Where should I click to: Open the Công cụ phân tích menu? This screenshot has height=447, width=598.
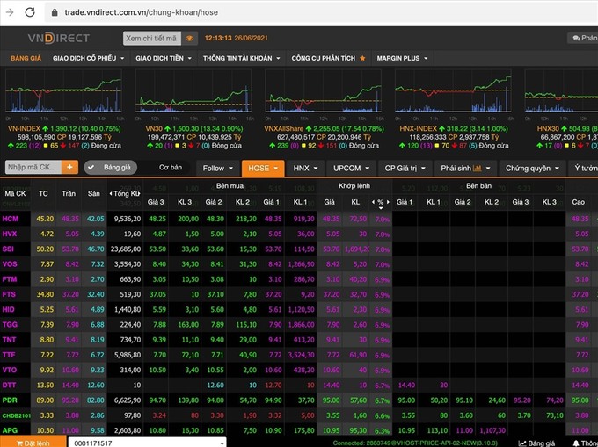[x=328, y=58]
